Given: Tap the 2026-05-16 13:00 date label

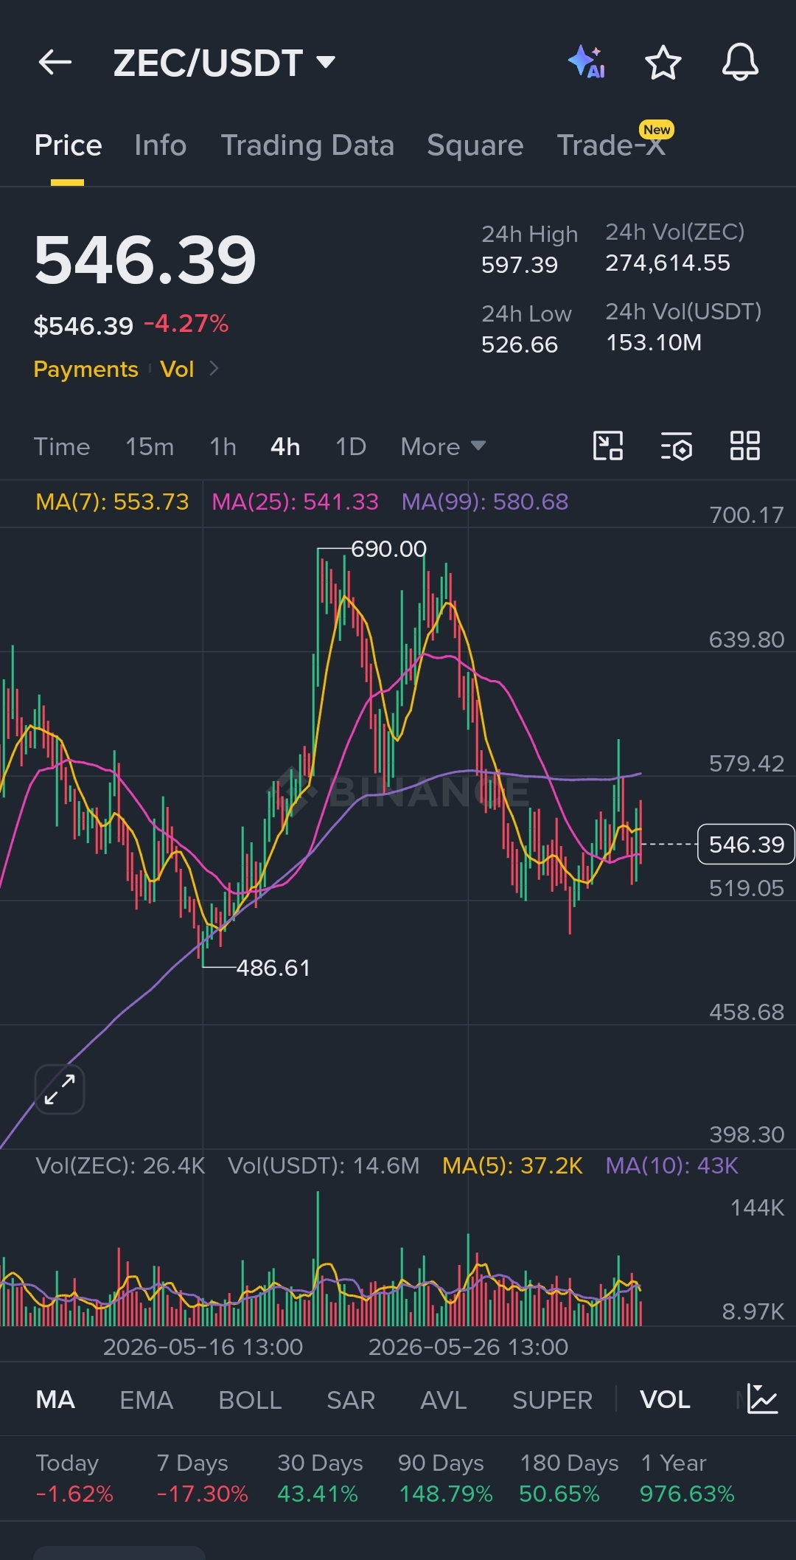Looking at the screenshot, I should coord(203,1347).
